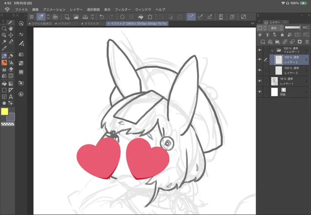The height and width of the screenshot is (215, 311).
Task: Select the Pencil tool next to the Pen
Action: click(x=11, y=56)
